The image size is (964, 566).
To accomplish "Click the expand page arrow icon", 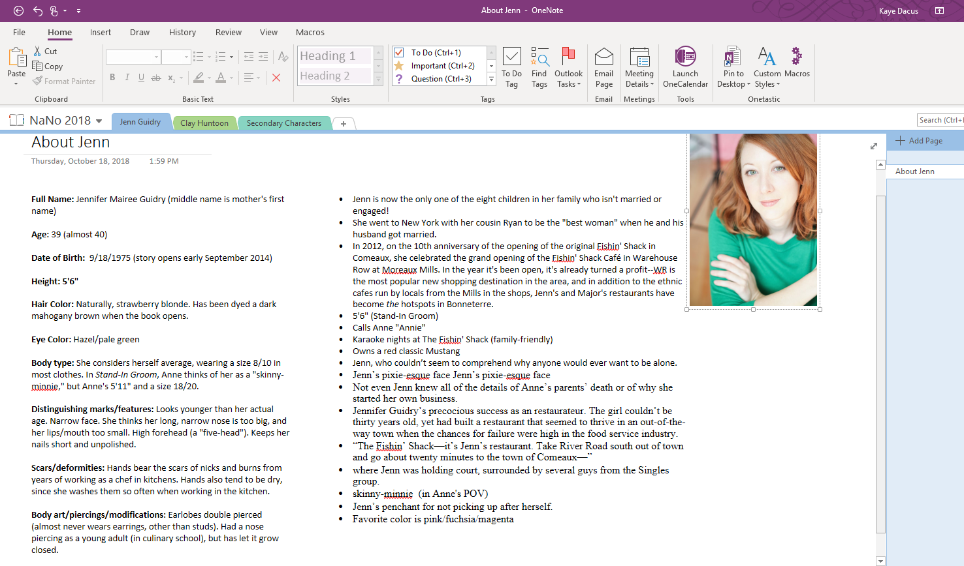I will pyautogui.click(x=874, y=146).
